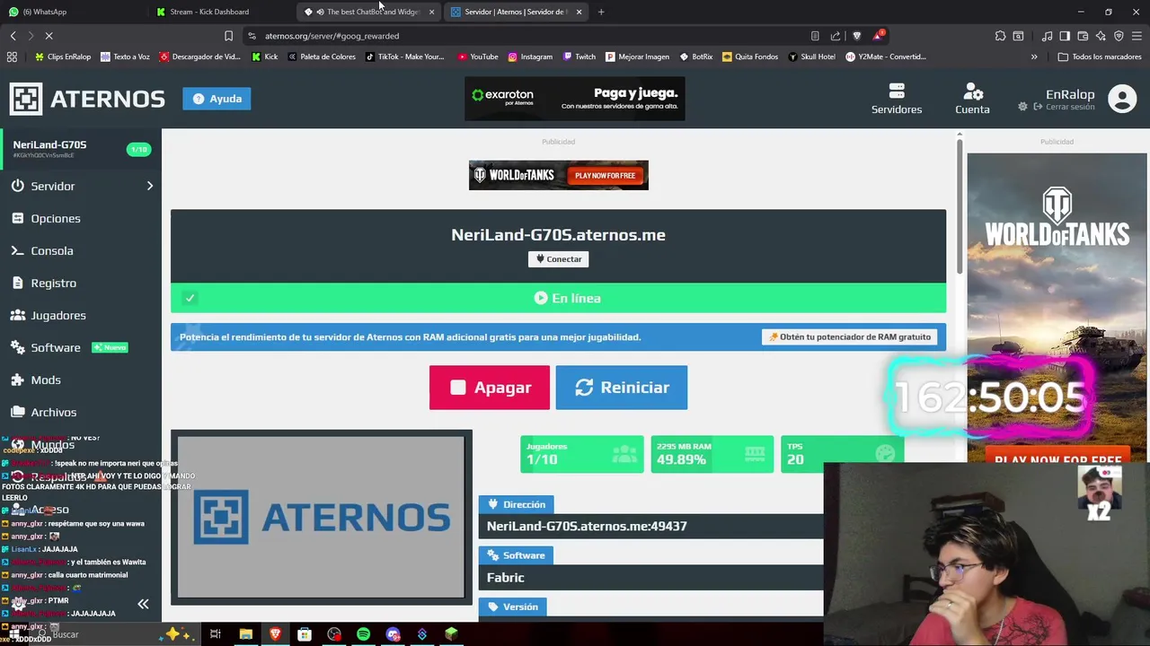1150x646 pixels.
Task: Open the Ayuda help button
Action: pos(217,99)
